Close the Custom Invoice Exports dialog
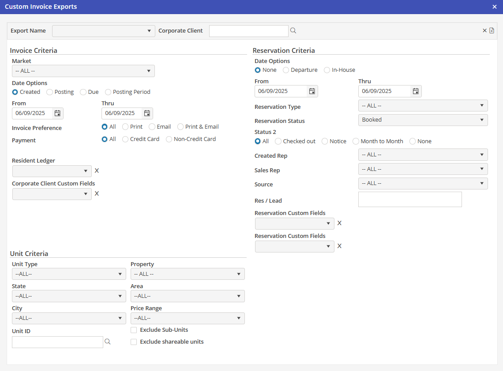 (495, 7)
